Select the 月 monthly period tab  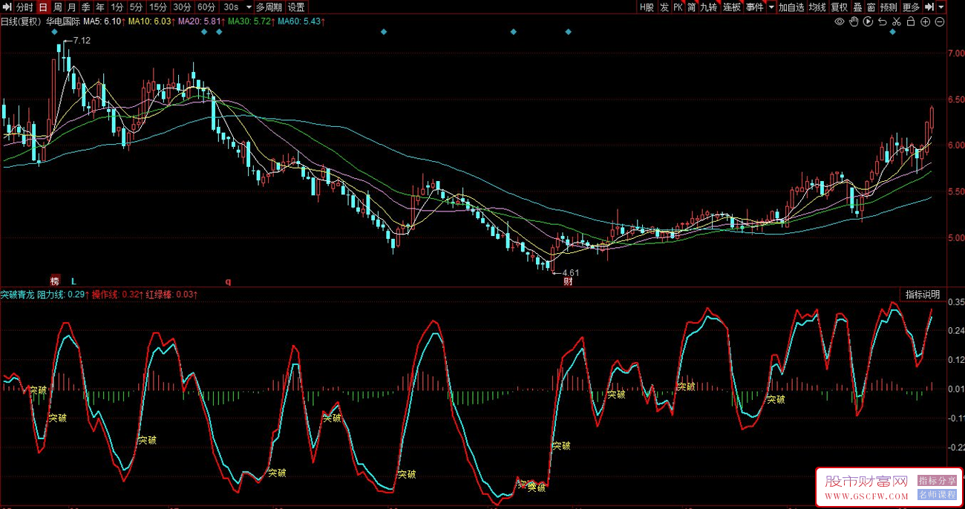[72, 7]
